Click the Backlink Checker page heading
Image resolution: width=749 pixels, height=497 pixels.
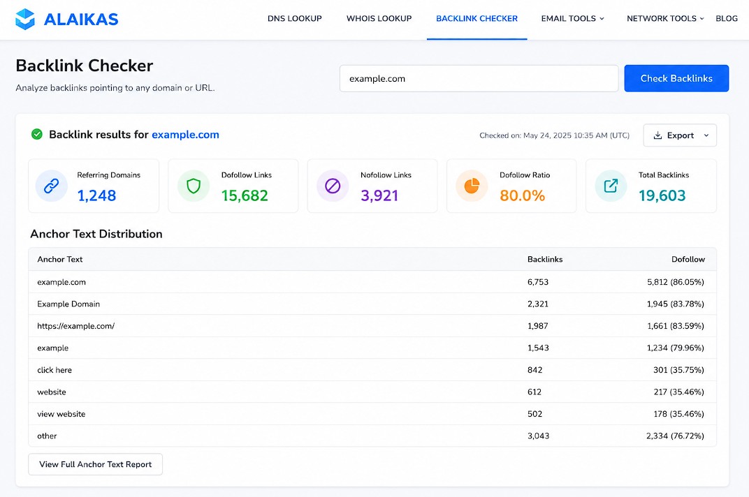point(84,66)
